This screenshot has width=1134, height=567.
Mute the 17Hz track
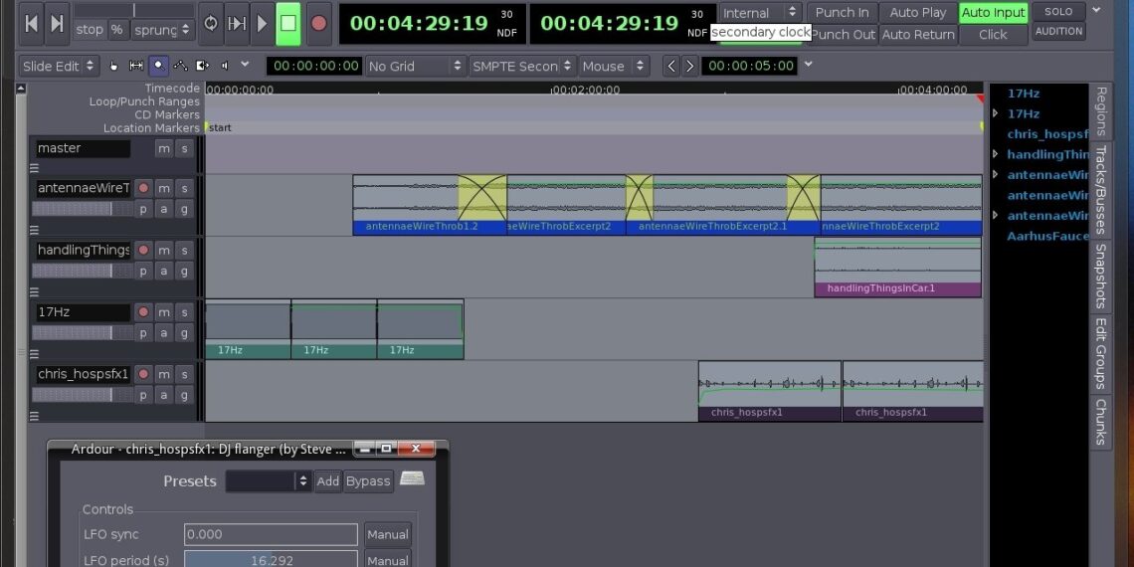coord(164,312)
